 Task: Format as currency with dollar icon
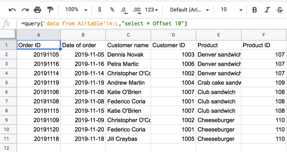(99, 9)
